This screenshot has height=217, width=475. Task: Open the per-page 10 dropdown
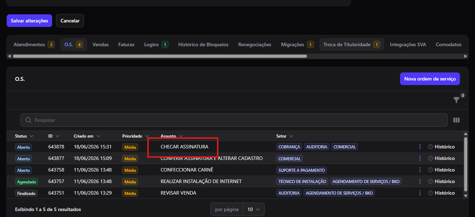254,209
